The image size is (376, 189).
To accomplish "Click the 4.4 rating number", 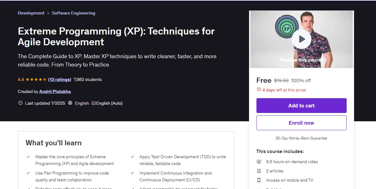I will click(21, 79).
